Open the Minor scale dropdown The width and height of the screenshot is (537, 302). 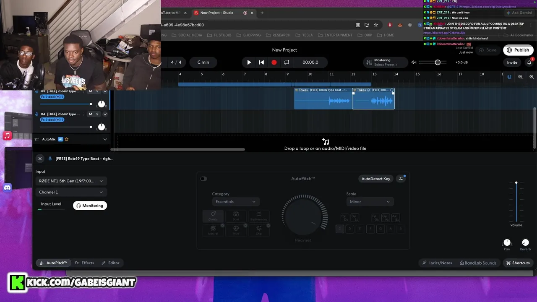(370, 202)
